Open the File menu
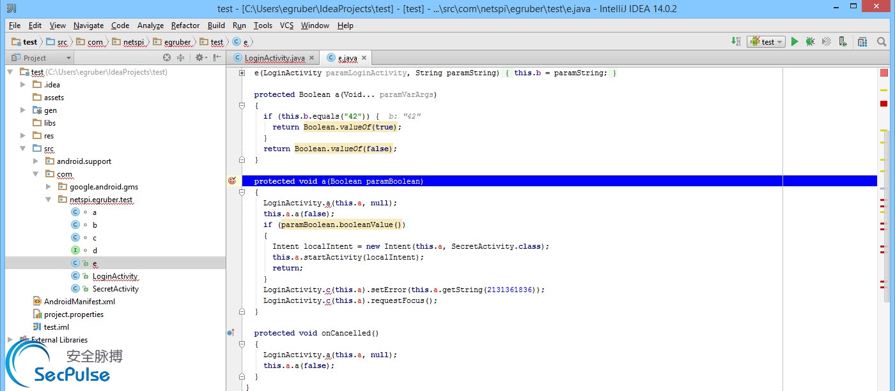The width and height of the screenshot is (895, 391). point(15,26)
